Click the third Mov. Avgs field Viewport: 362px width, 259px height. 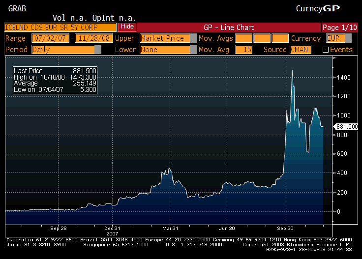[280, 38]
